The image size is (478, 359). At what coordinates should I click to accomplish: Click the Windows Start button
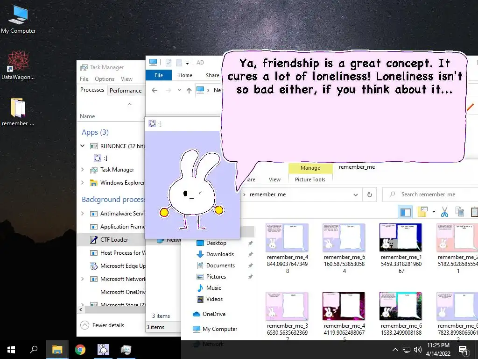pyautogui.click(x=11, y=350)
